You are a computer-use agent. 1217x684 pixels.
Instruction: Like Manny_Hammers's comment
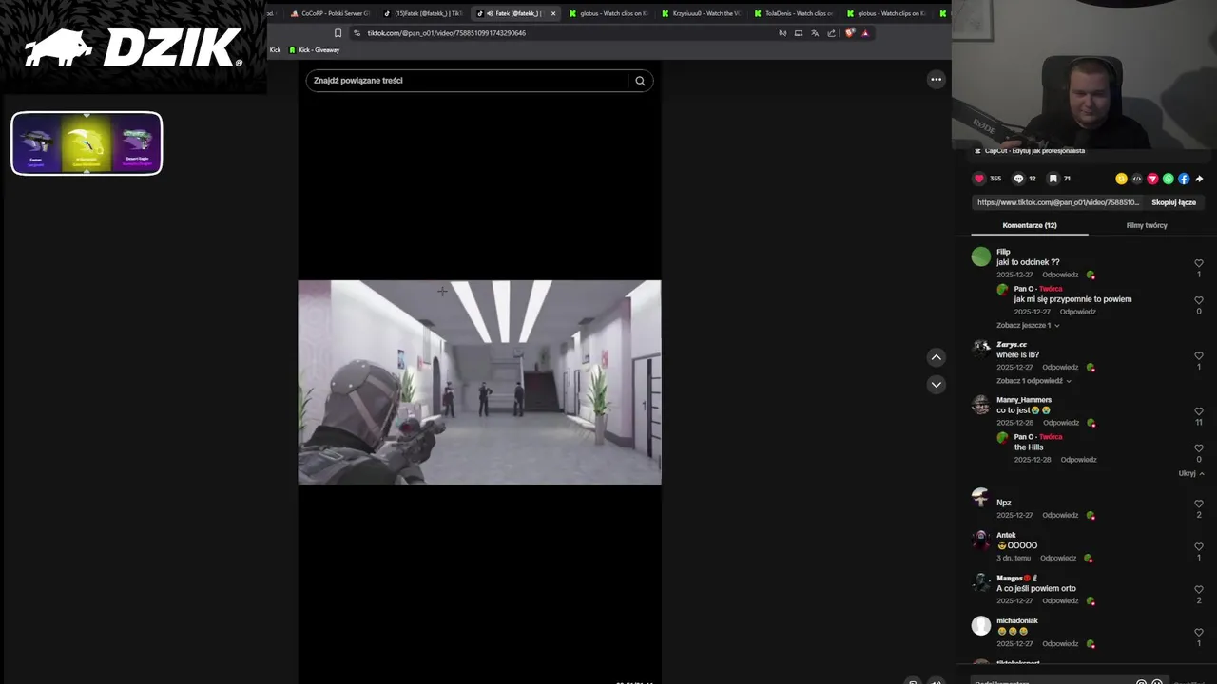[1199, 411]
